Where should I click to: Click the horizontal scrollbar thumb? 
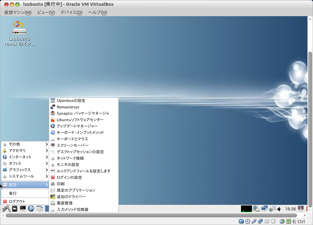pos(151,216)
